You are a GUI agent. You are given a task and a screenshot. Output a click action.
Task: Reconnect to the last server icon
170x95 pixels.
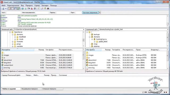pyautogui.click(x=35, y=9)
